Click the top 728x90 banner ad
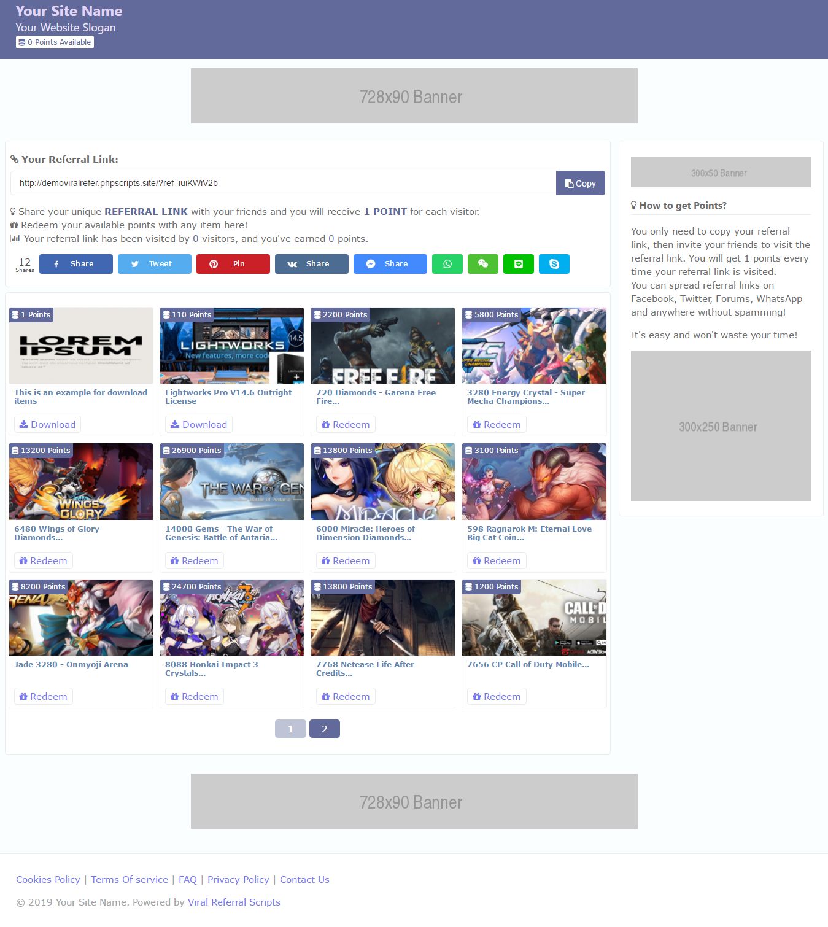The width and height of the screenshot is (828, 927). [414, 96]
